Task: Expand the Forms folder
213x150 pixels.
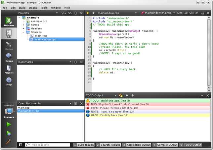Action: pyautogui.click(x=23, y=25)
